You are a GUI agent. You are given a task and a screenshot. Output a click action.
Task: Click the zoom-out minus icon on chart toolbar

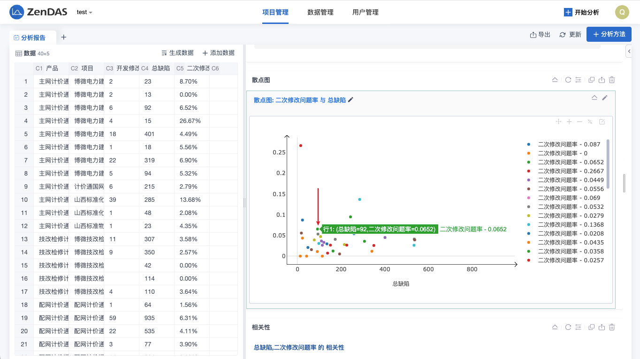click(x=579, y=122)
